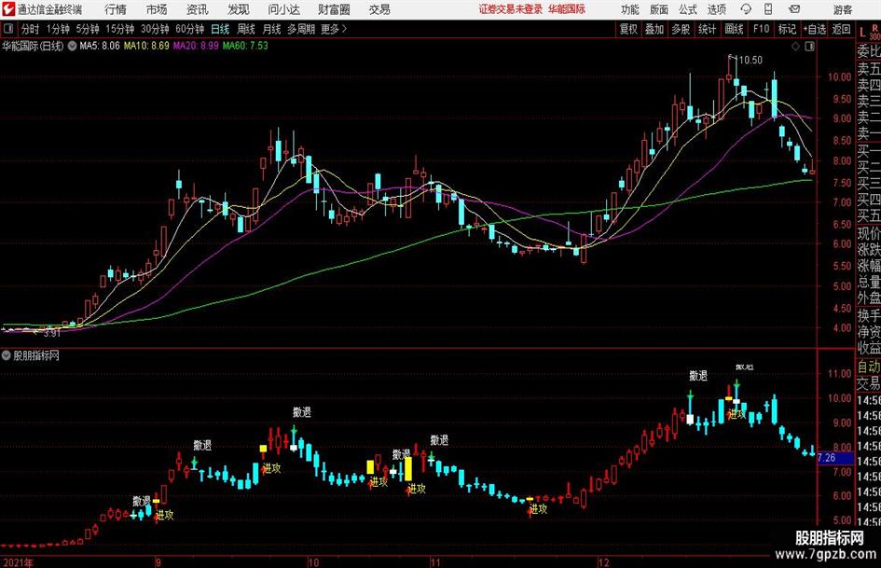Click the 通达信 red logo icon
Screen dimensions: 881x568
tap(8, 9)
